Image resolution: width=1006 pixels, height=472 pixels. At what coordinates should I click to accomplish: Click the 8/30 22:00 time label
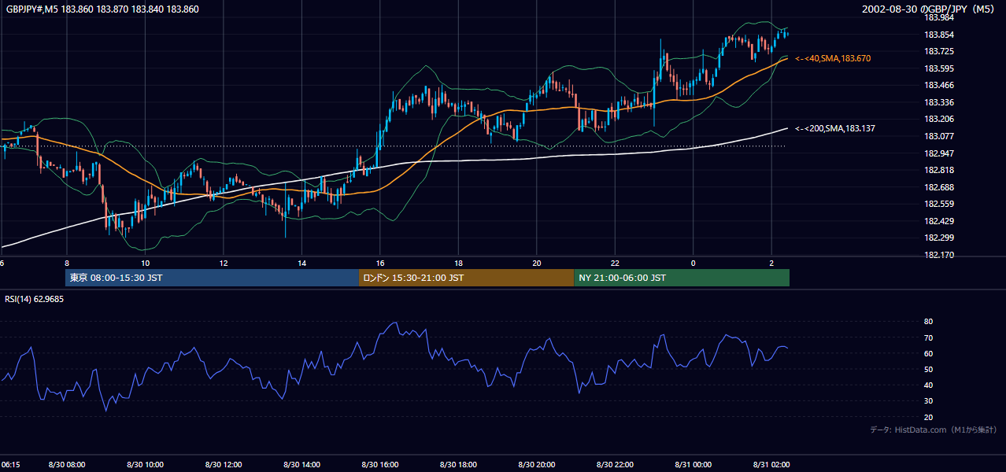tap(615, 464)
